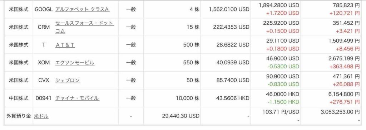Open the AT&T stock link
Screen dimensions: 366x130
(65, 45)
